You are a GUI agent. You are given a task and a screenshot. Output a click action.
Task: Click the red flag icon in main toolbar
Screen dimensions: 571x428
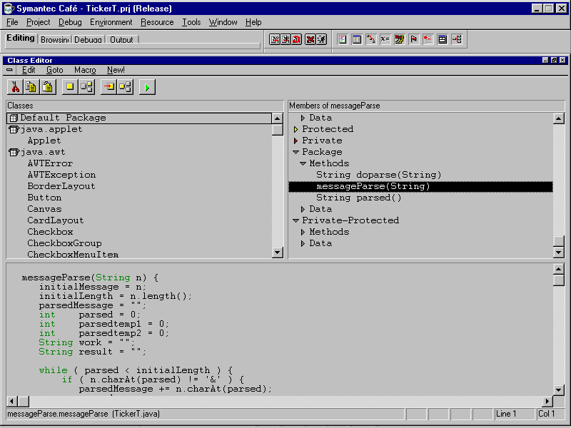tap(414, 39)
